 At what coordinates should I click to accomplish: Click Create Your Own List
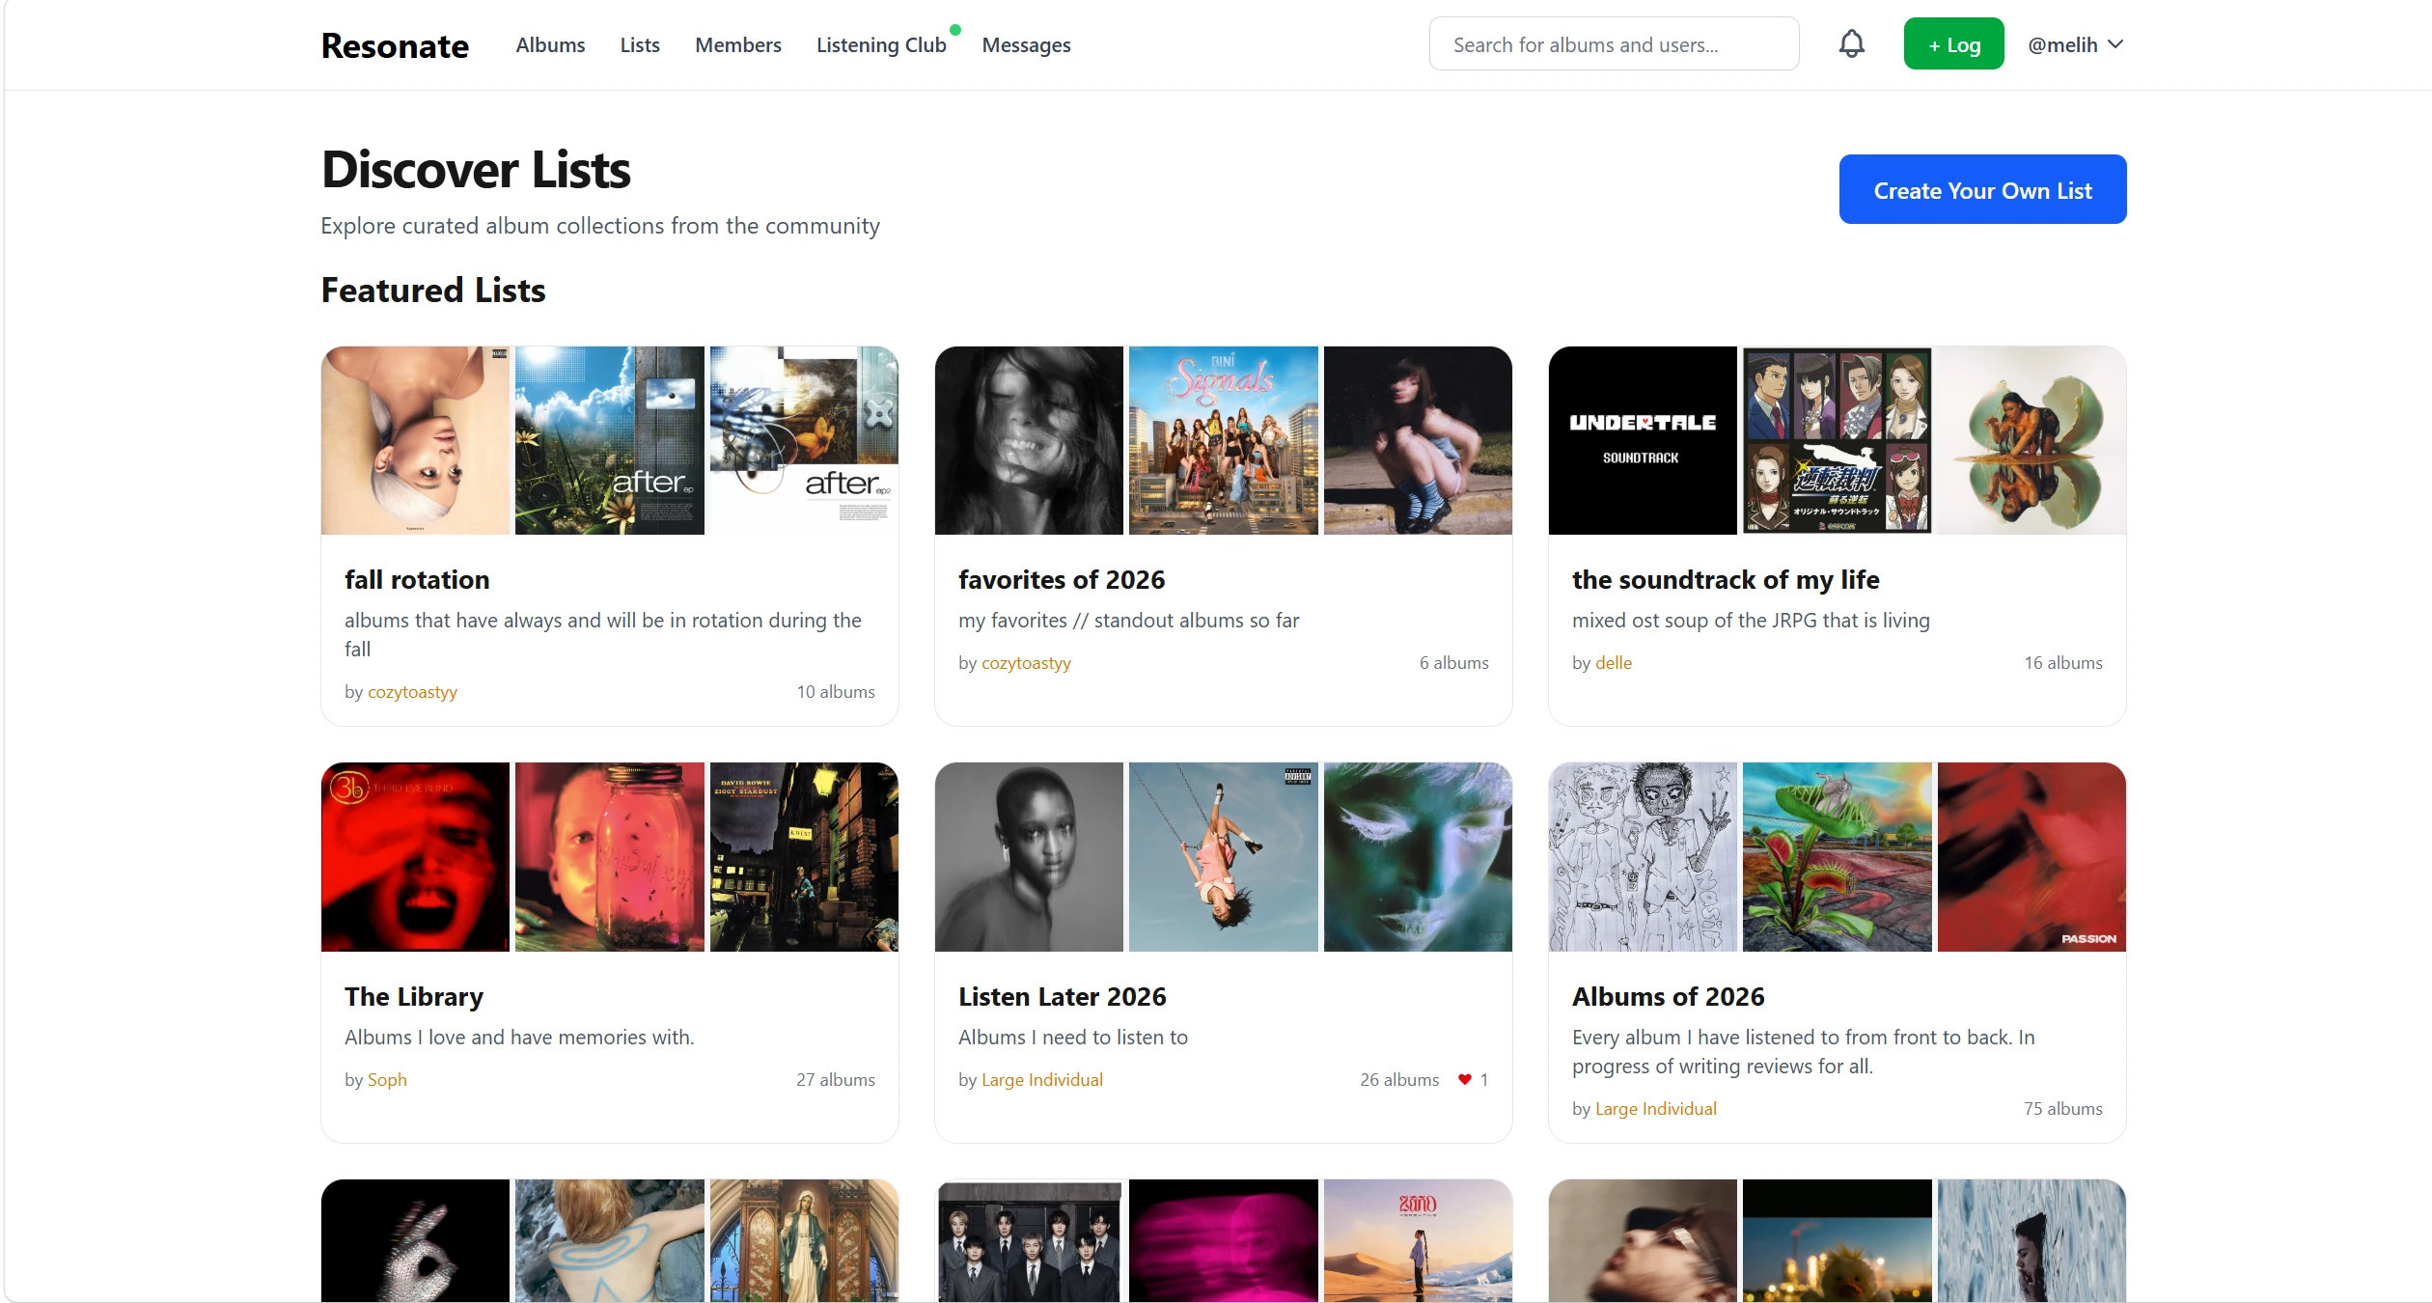[x=1982, y=189]
